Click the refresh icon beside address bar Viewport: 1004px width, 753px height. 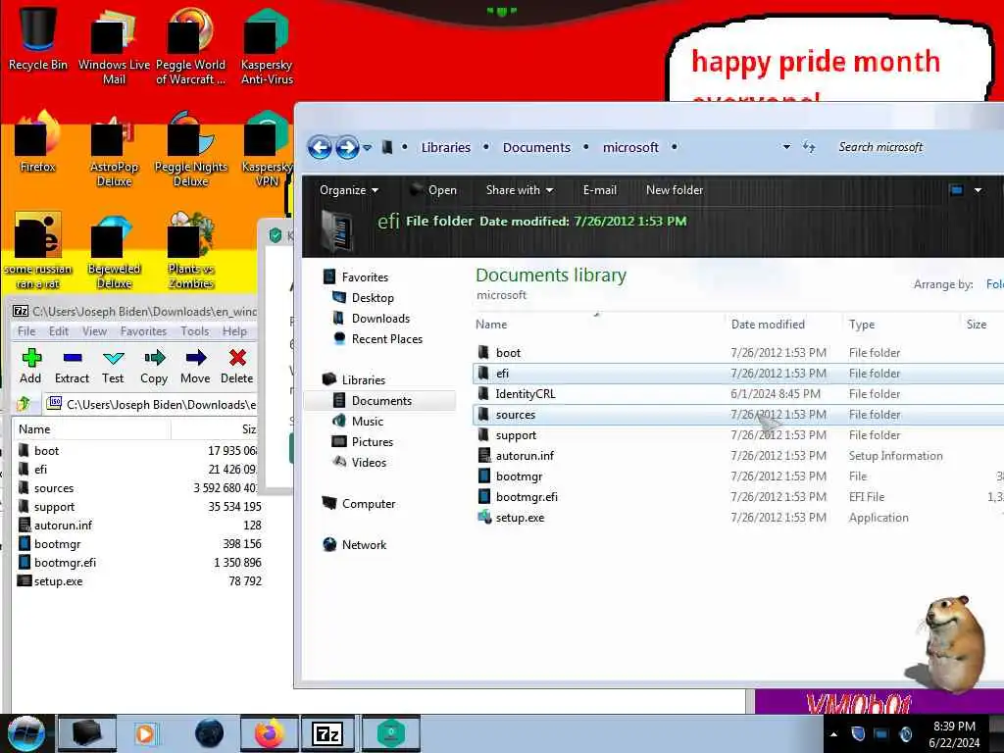click(809, 147)
